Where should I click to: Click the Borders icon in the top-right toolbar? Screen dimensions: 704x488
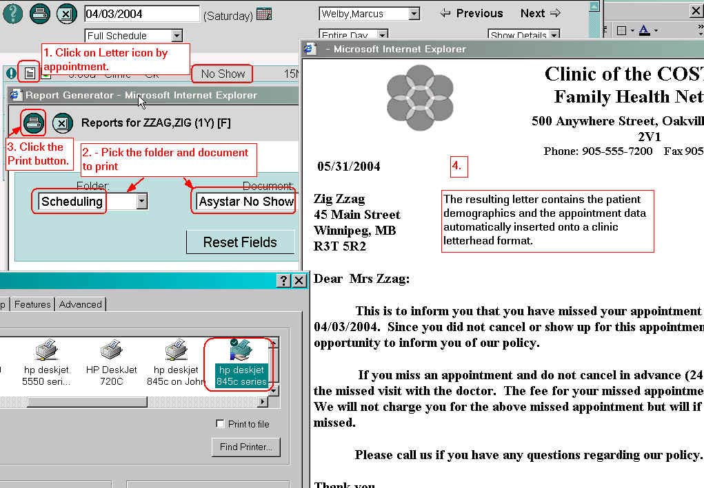[x=622, y=30]
